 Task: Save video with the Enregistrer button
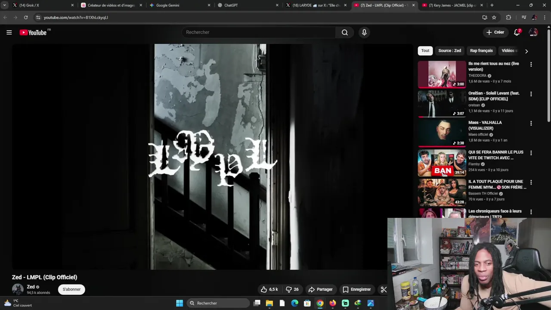356,289
